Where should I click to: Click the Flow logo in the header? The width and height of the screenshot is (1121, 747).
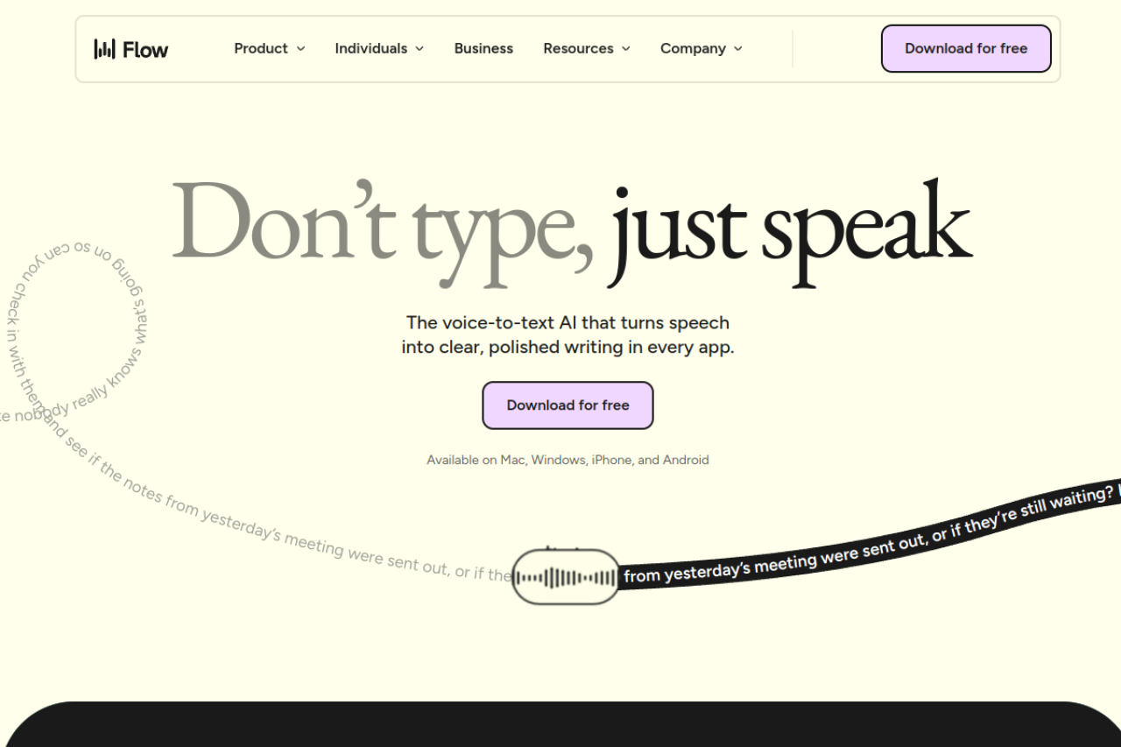coord(130,49)
